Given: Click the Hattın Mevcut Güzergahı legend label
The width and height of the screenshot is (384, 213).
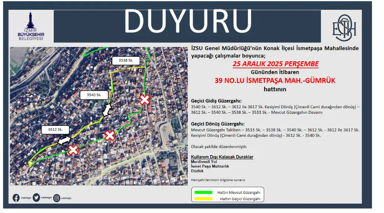Looking at the screenshot, I should pos(239,193).
